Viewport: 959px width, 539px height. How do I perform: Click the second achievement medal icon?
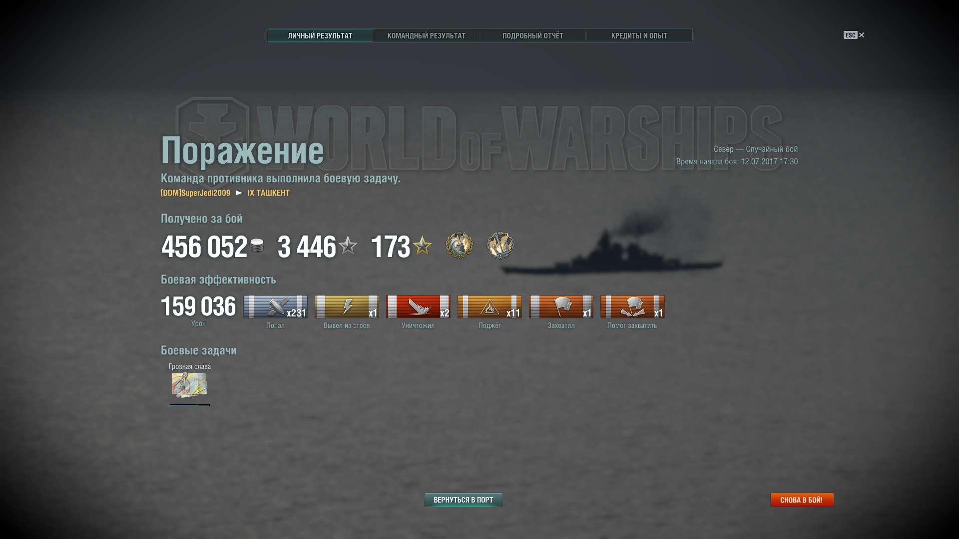pyautogui.click(x=500, y=246)
